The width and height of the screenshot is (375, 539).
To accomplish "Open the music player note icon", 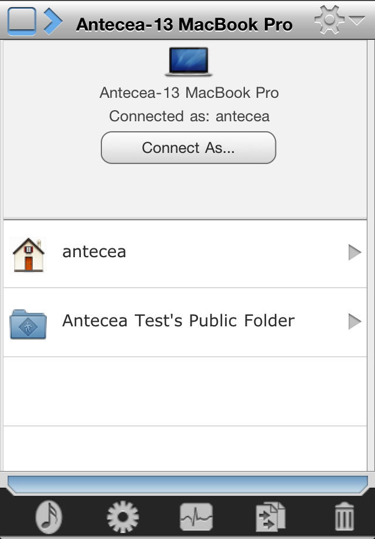I will click(x=49, y=516).
